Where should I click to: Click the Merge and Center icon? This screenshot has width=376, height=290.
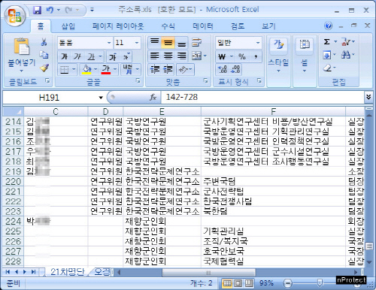197,56
